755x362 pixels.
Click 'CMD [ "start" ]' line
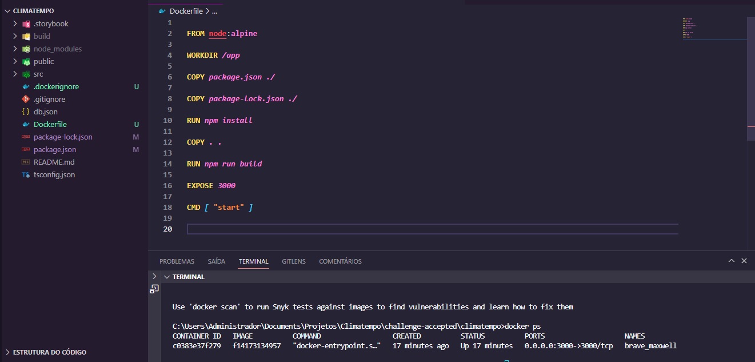pyautogui.click(x=220, y=208)
